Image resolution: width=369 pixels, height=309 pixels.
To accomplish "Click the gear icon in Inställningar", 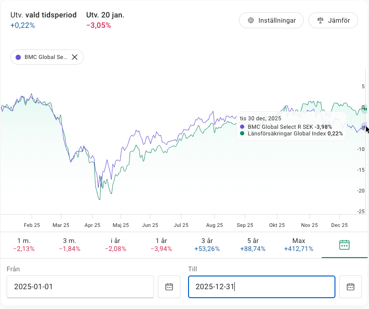I will tap(251, 21).
